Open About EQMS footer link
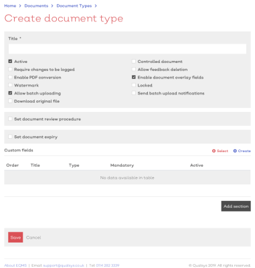The height and width of the screenshot is (268, 255). pos(15,265)
